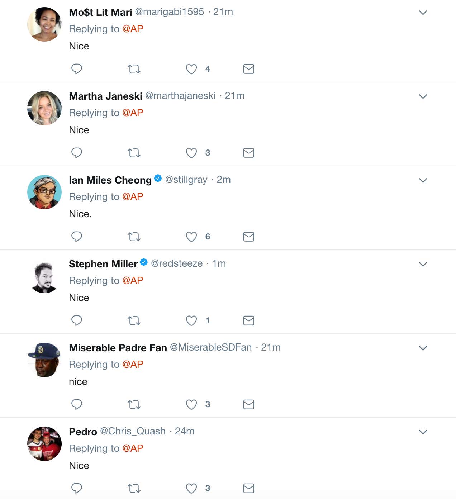Expand the options menu on Stephen Miller's tweet

[423, 264]
